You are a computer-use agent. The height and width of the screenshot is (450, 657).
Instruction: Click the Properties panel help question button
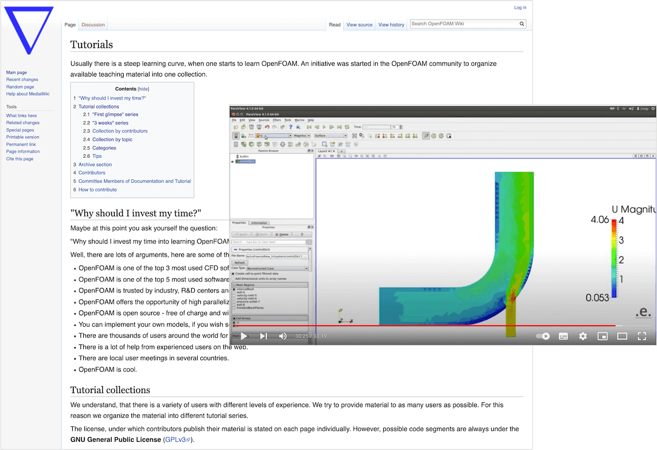click(302, 234)
